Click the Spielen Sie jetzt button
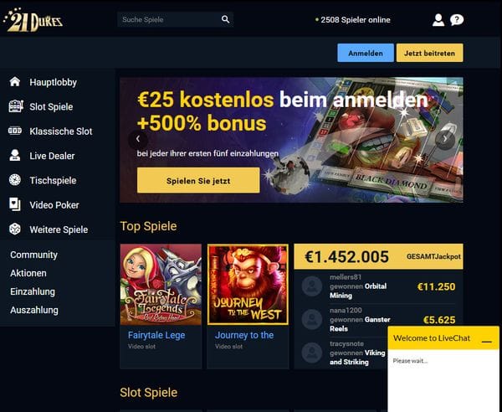This screenshot has height=412, width=502. coord(198,180)
